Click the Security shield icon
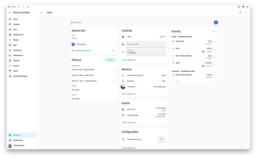This screenshot has height=158, width=257. (10, 60)
